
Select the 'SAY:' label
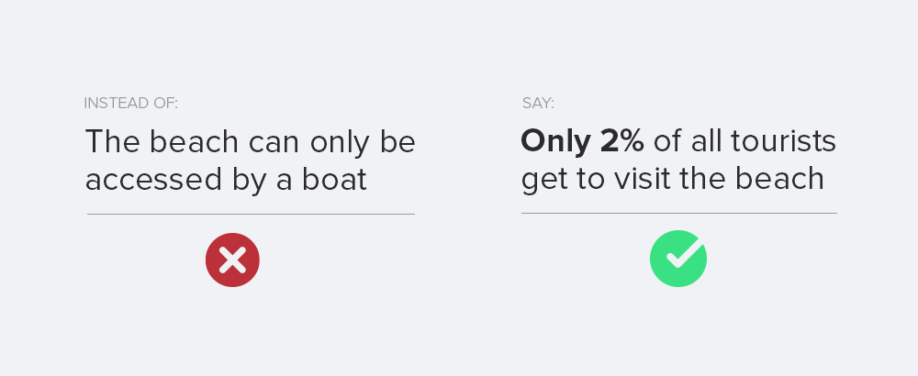[538, 104]
